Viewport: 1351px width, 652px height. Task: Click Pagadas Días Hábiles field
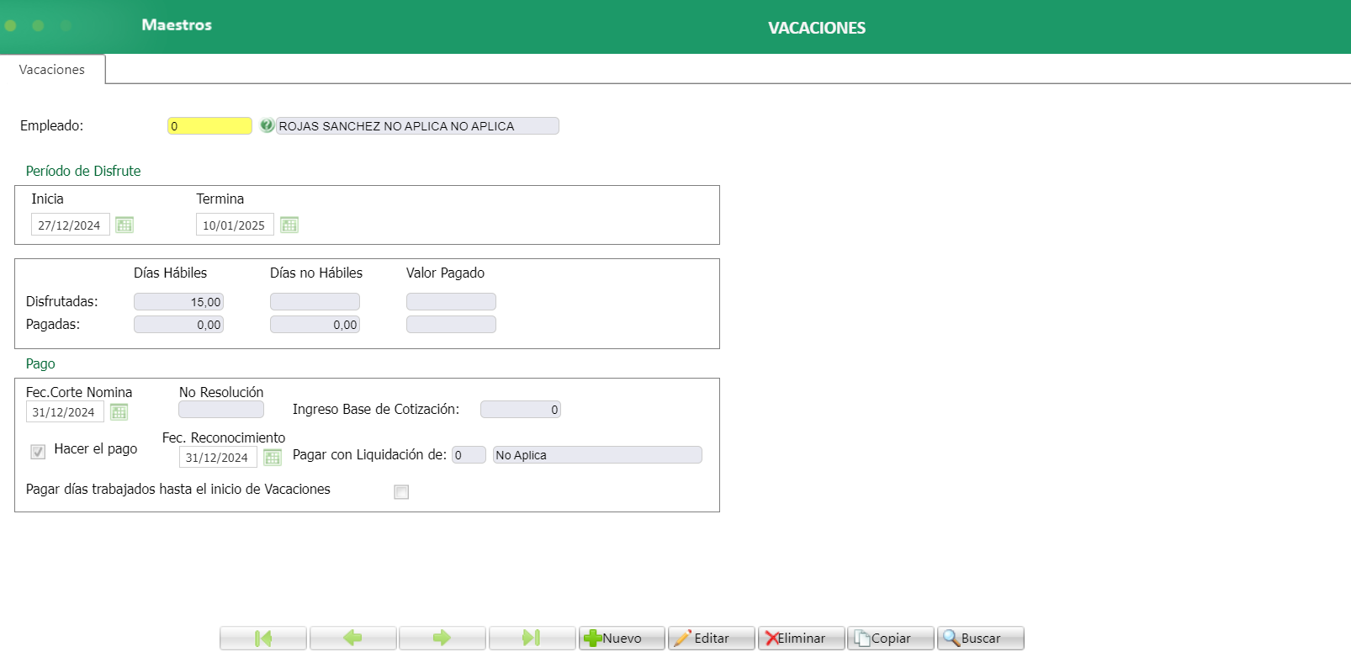point(178,324)
